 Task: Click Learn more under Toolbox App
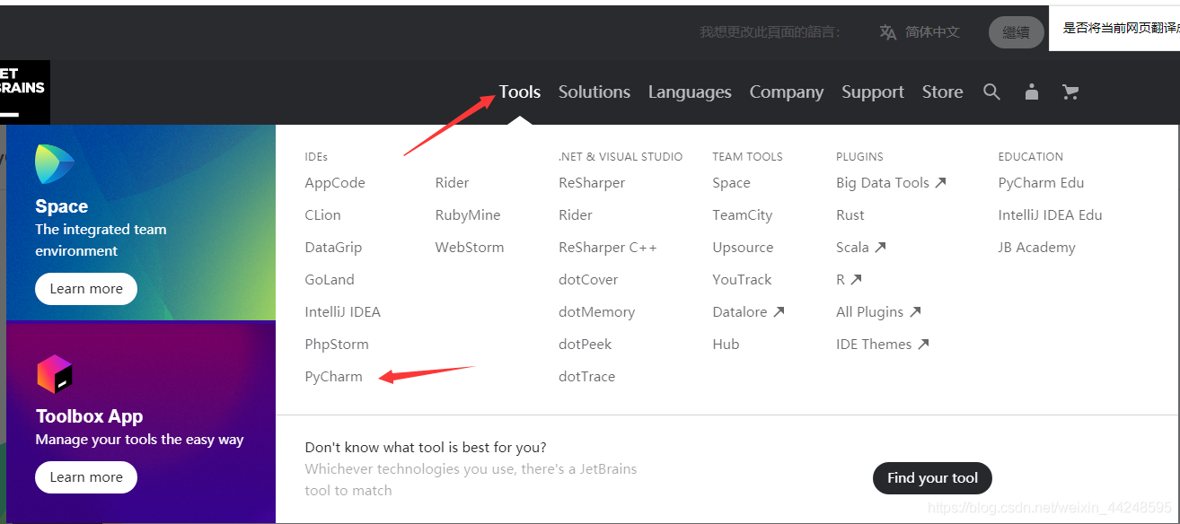tap(86, 477)
